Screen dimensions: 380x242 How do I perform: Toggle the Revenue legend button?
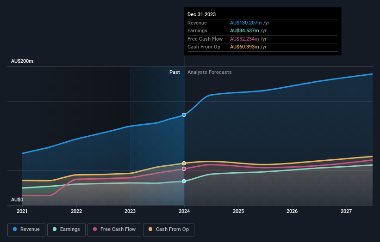coord(26,230)
